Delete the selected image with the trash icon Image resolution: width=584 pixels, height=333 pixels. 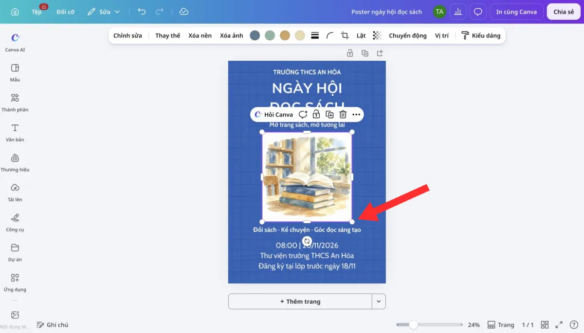pos(343,115)
